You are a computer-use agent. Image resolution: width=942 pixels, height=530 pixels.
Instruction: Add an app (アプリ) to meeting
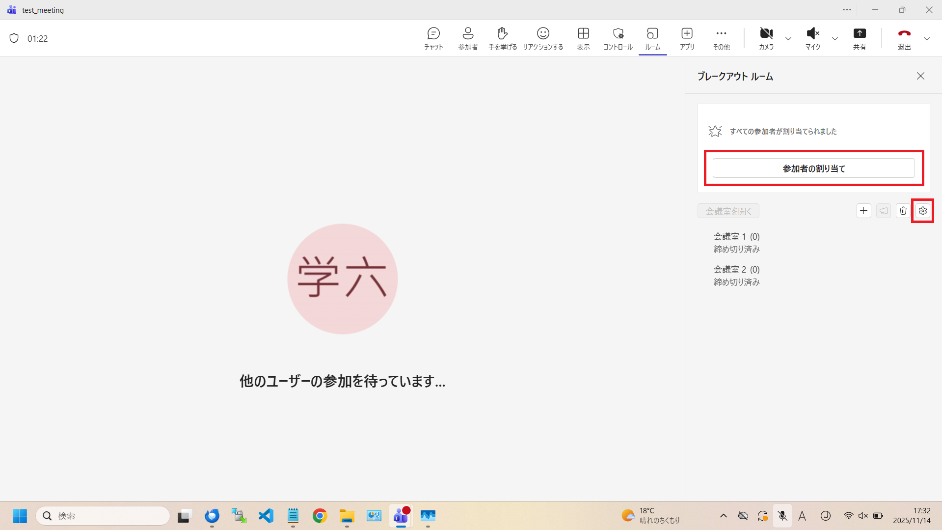coord(687,38)
